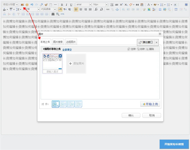Image resolution: width=190 pixels, height=150 pixels.
Task: Toggle underline formatting
Action: [71, 5]
